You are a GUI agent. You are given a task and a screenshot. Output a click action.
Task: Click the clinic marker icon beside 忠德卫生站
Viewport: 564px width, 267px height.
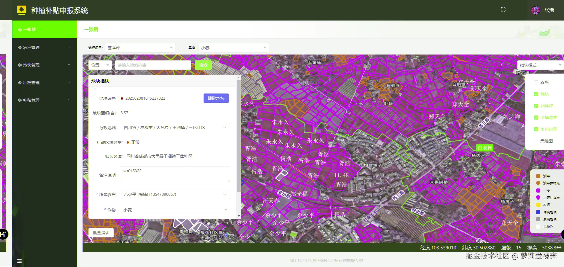(226, 235)
